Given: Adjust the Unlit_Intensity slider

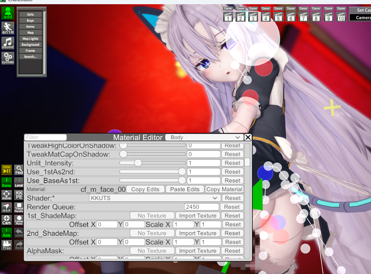Looking at the screenshot, I should click(x=138, y=163).
